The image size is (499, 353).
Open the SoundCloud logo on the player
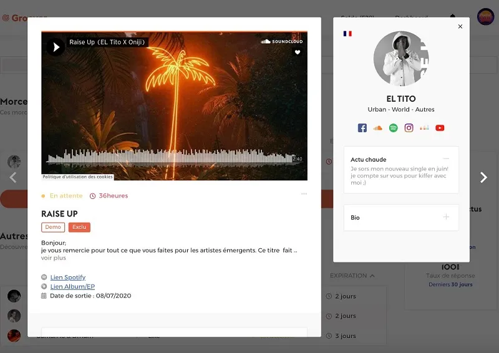282,42
